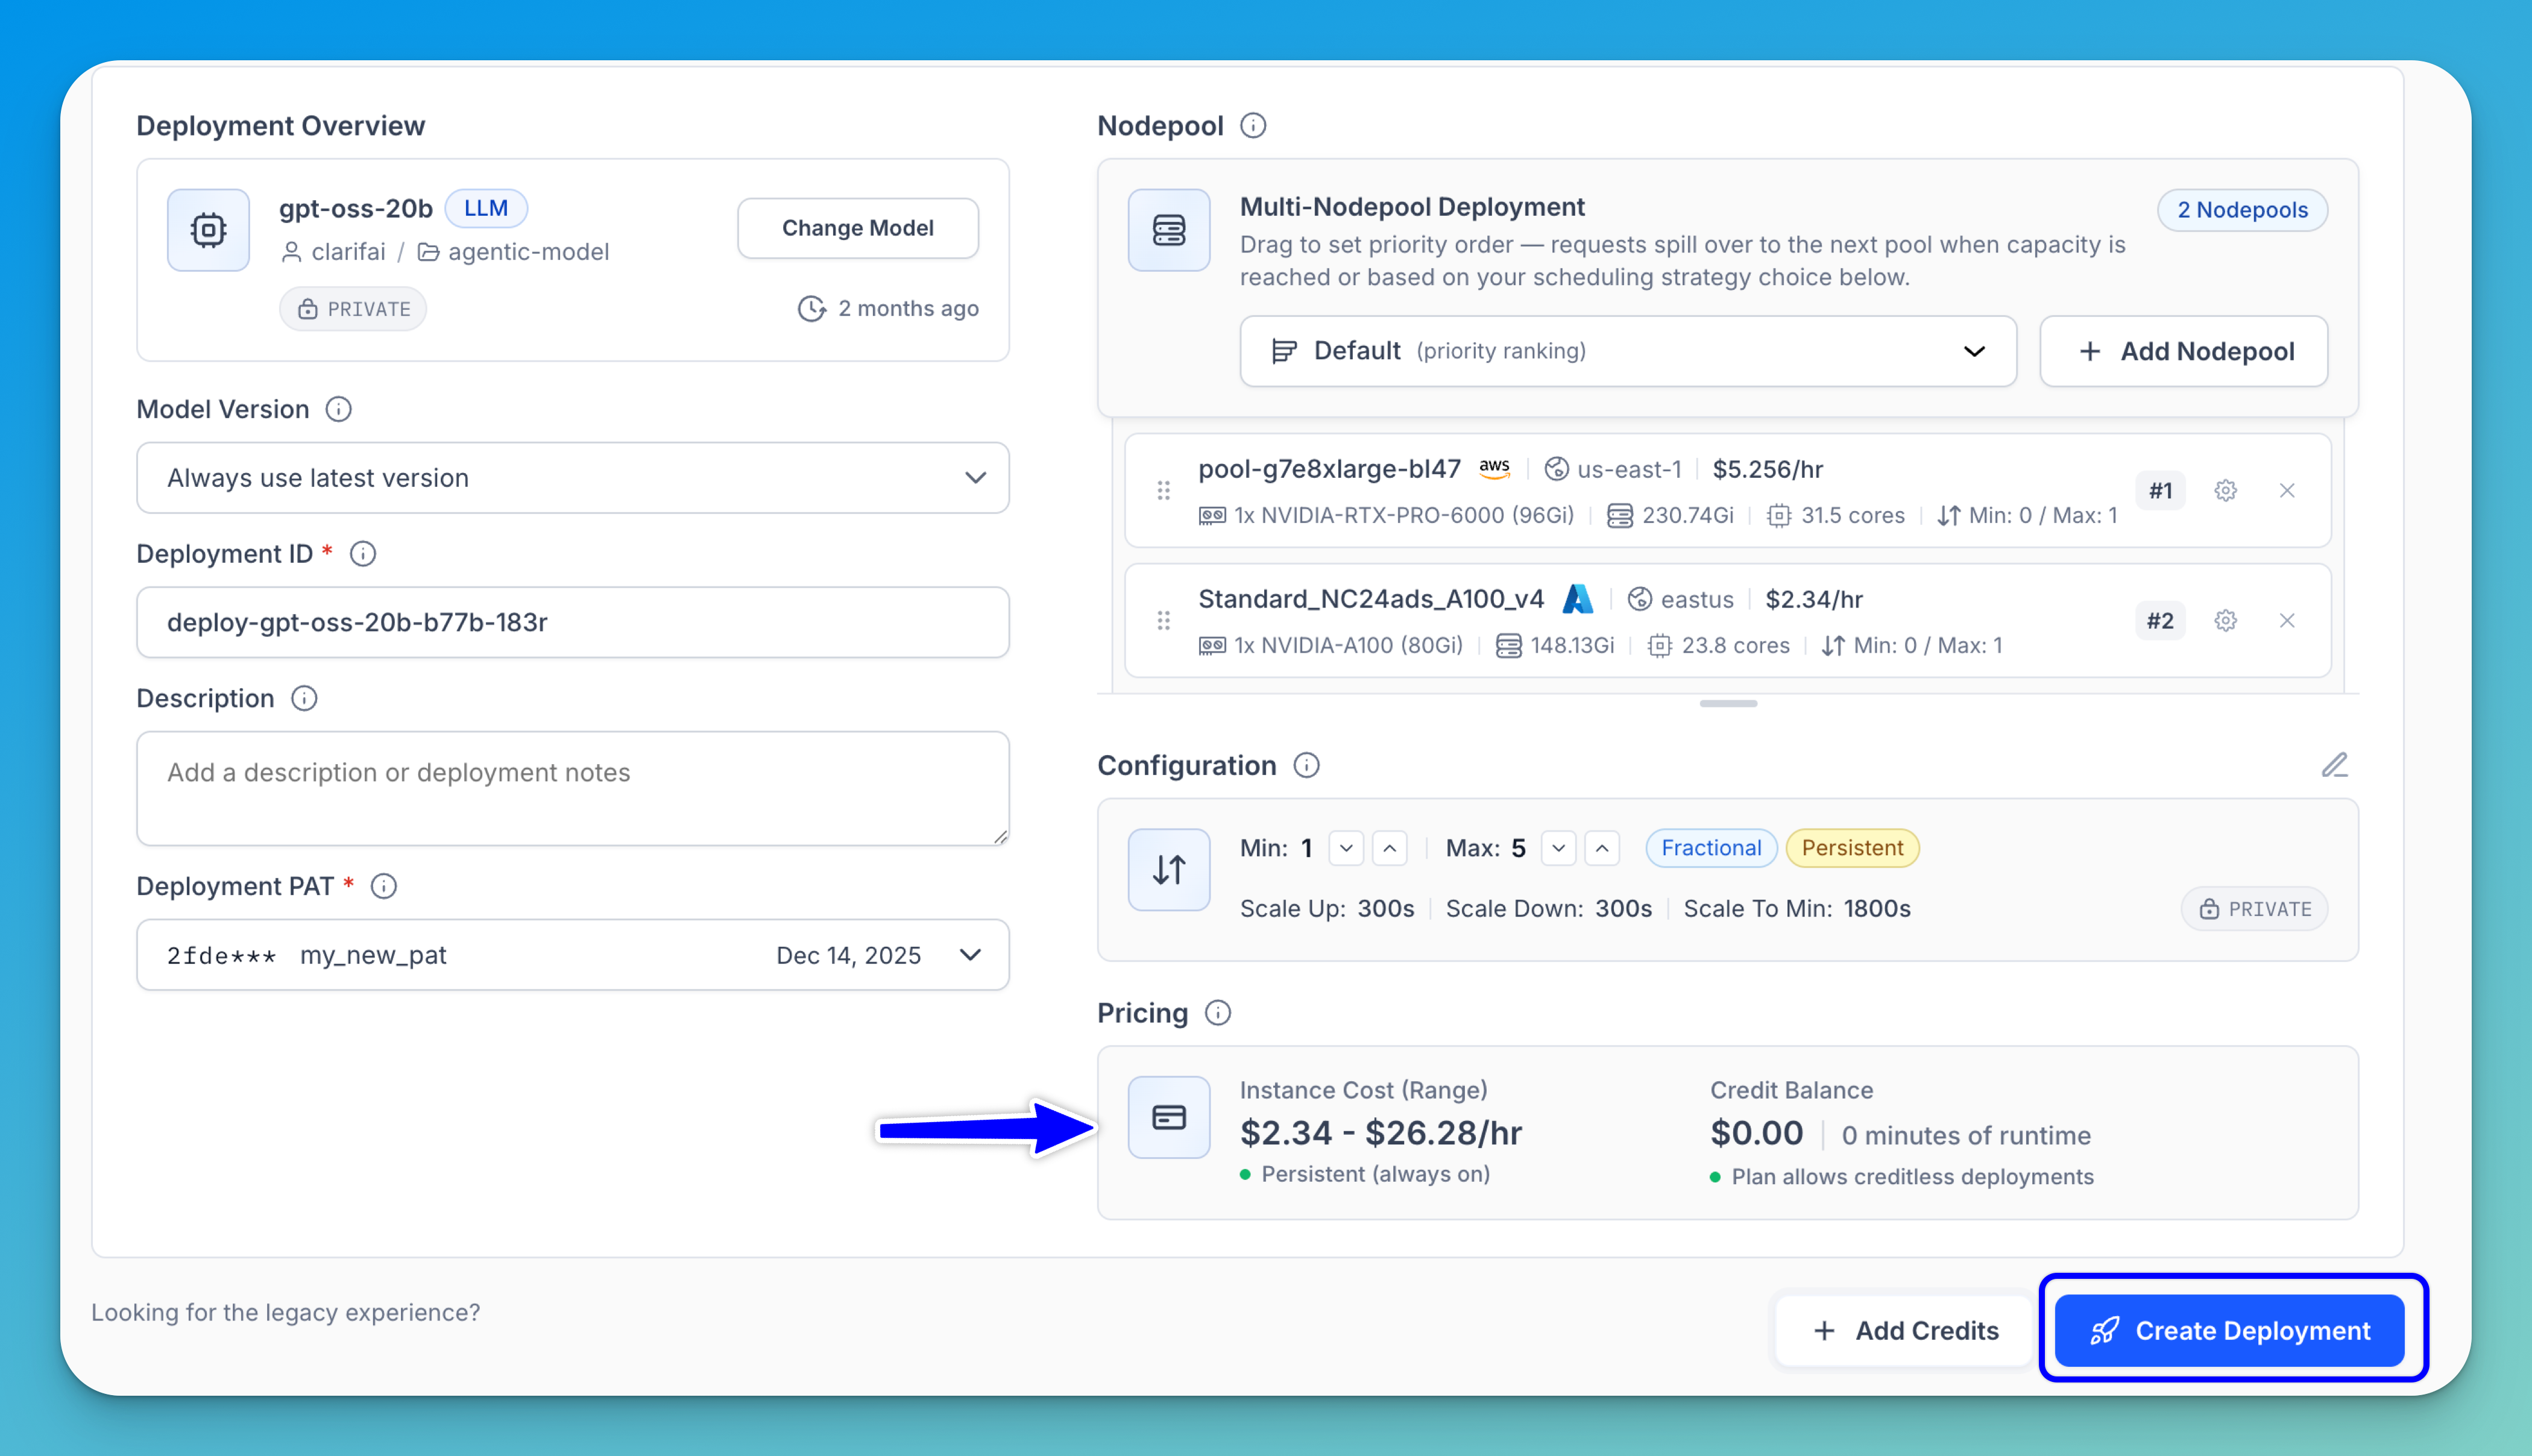Remove the Standard_NC24ads_A100_v4 nodepool
This screenshot has width=2532, height=1456.
[x=2287, y=620]
